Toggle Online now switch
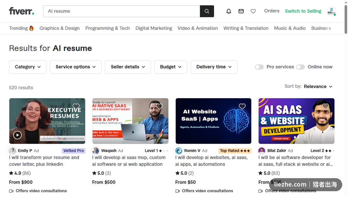The image size is (348, 197). 300,67
